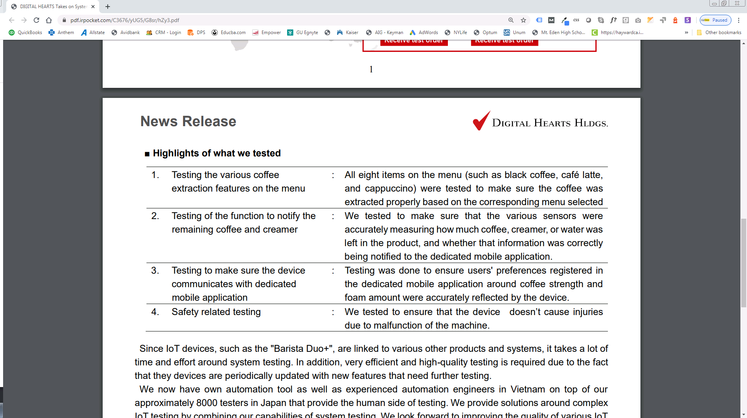The width and height of the screenshot is (747, 418).
Task: Open the GU Egnyte bookmark
Action: click(303, 33)
